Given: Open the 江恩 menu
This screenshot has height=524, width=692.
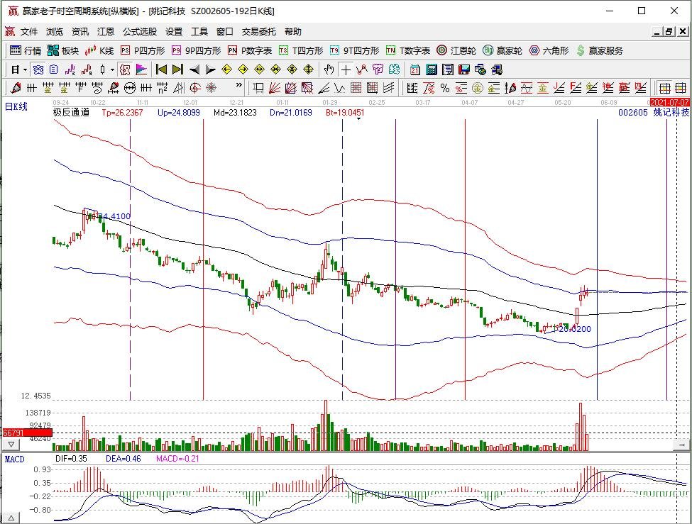Looking at the screenshot, I should coord(106,32).
